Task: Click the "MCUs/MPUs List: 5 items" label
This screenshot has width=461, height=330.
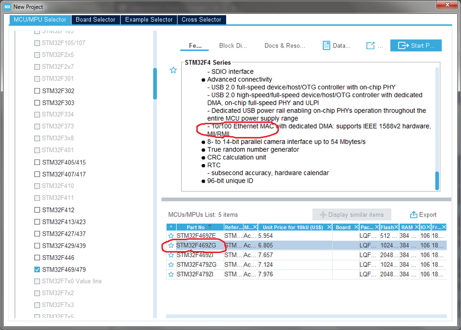Action: [203, 215]
